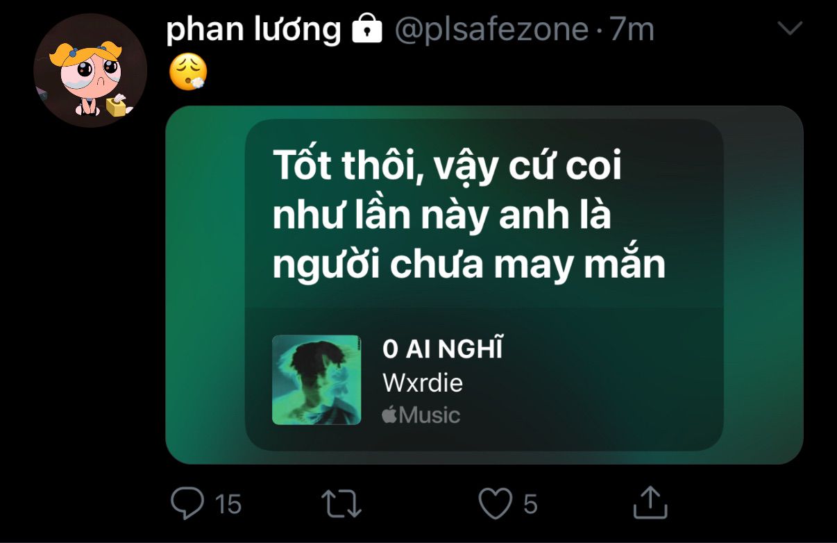Tap the share upload icon
The height and width of the screenshot is (543, 837).
click(650, 502)
